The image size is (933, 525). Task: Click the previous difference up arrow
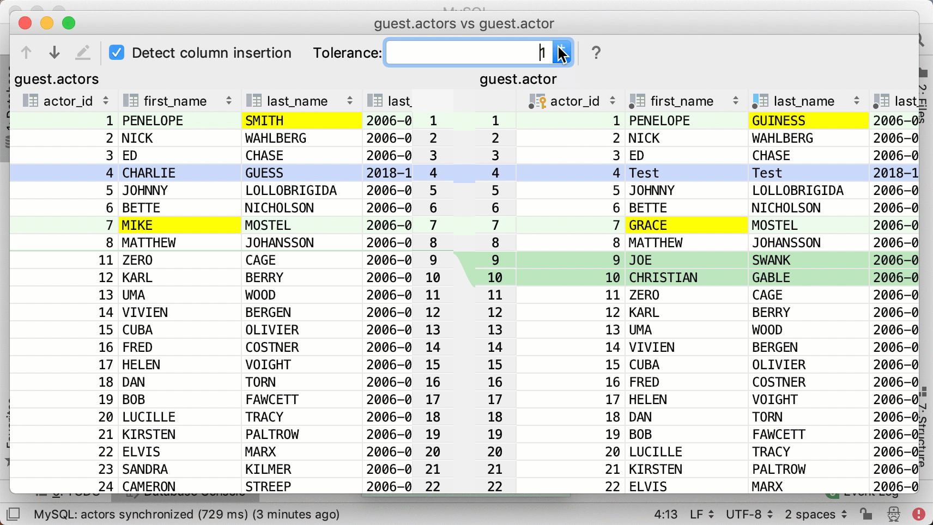click(26, 53)
